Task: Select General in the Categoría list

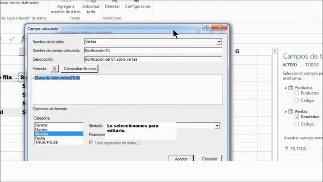Action: click(x=59, y=125)
